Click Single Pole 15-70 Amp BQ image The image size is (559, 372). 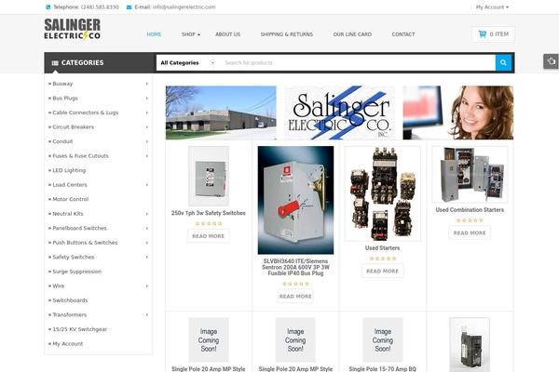pyautogui.click(x=383, y=340)
